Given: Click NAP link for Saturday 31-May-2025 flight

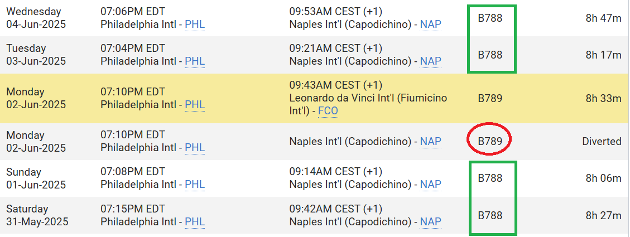Looking at the screenshot, I should (x=431, y=222).
